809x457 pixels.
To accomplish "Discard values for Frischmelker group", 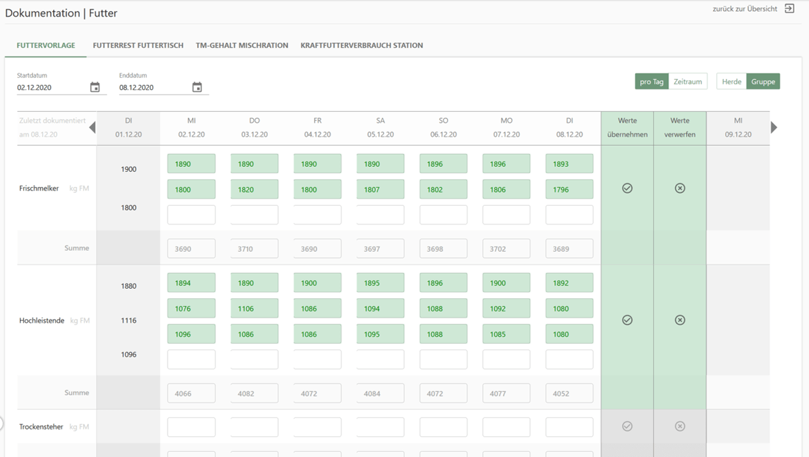I will [680, 188].
